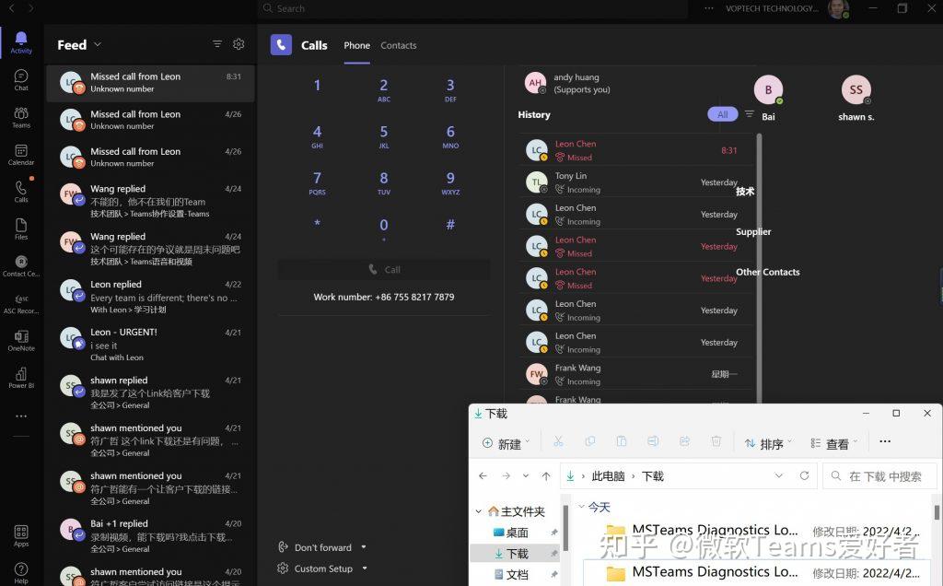The width and height of the screenshot is (943, 586).
Task: Select 桌面 in the Explorer tree
Action: coord(516,533)
